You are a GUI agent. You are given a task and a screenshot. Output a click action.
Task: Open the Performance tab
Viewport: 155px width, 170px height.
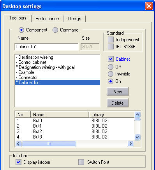pyautogui.click(x=48, y=19)
